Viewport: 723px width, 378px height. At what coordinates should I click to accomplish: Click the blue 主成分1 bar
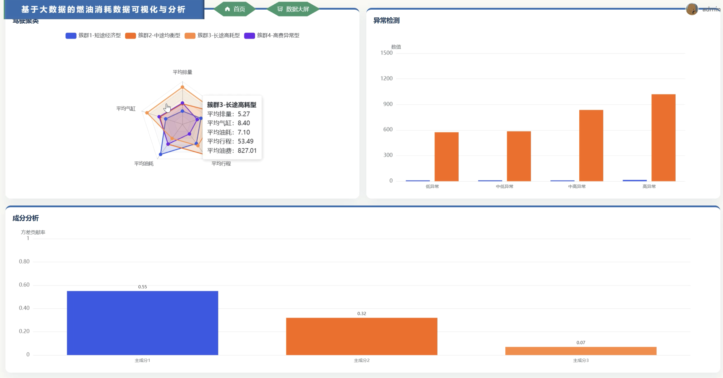point(142,323)
